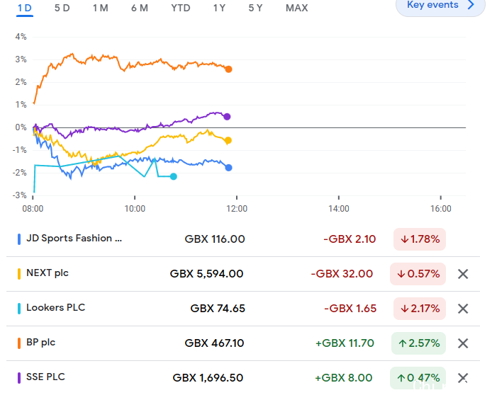Open the Lookers PLC stock name

tap(55, 308)
